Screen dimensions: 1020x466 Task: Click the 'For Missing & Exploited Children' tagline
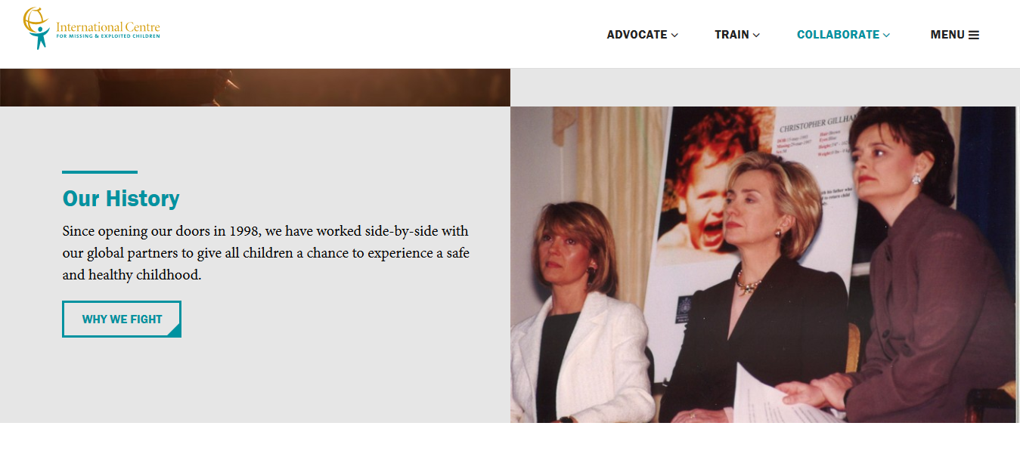[x=108, y=36]
